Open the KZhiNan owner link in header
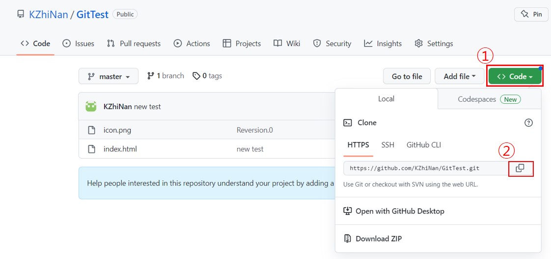Image resolution: width=551 pixels, height=259 pixels. (49, 15)
